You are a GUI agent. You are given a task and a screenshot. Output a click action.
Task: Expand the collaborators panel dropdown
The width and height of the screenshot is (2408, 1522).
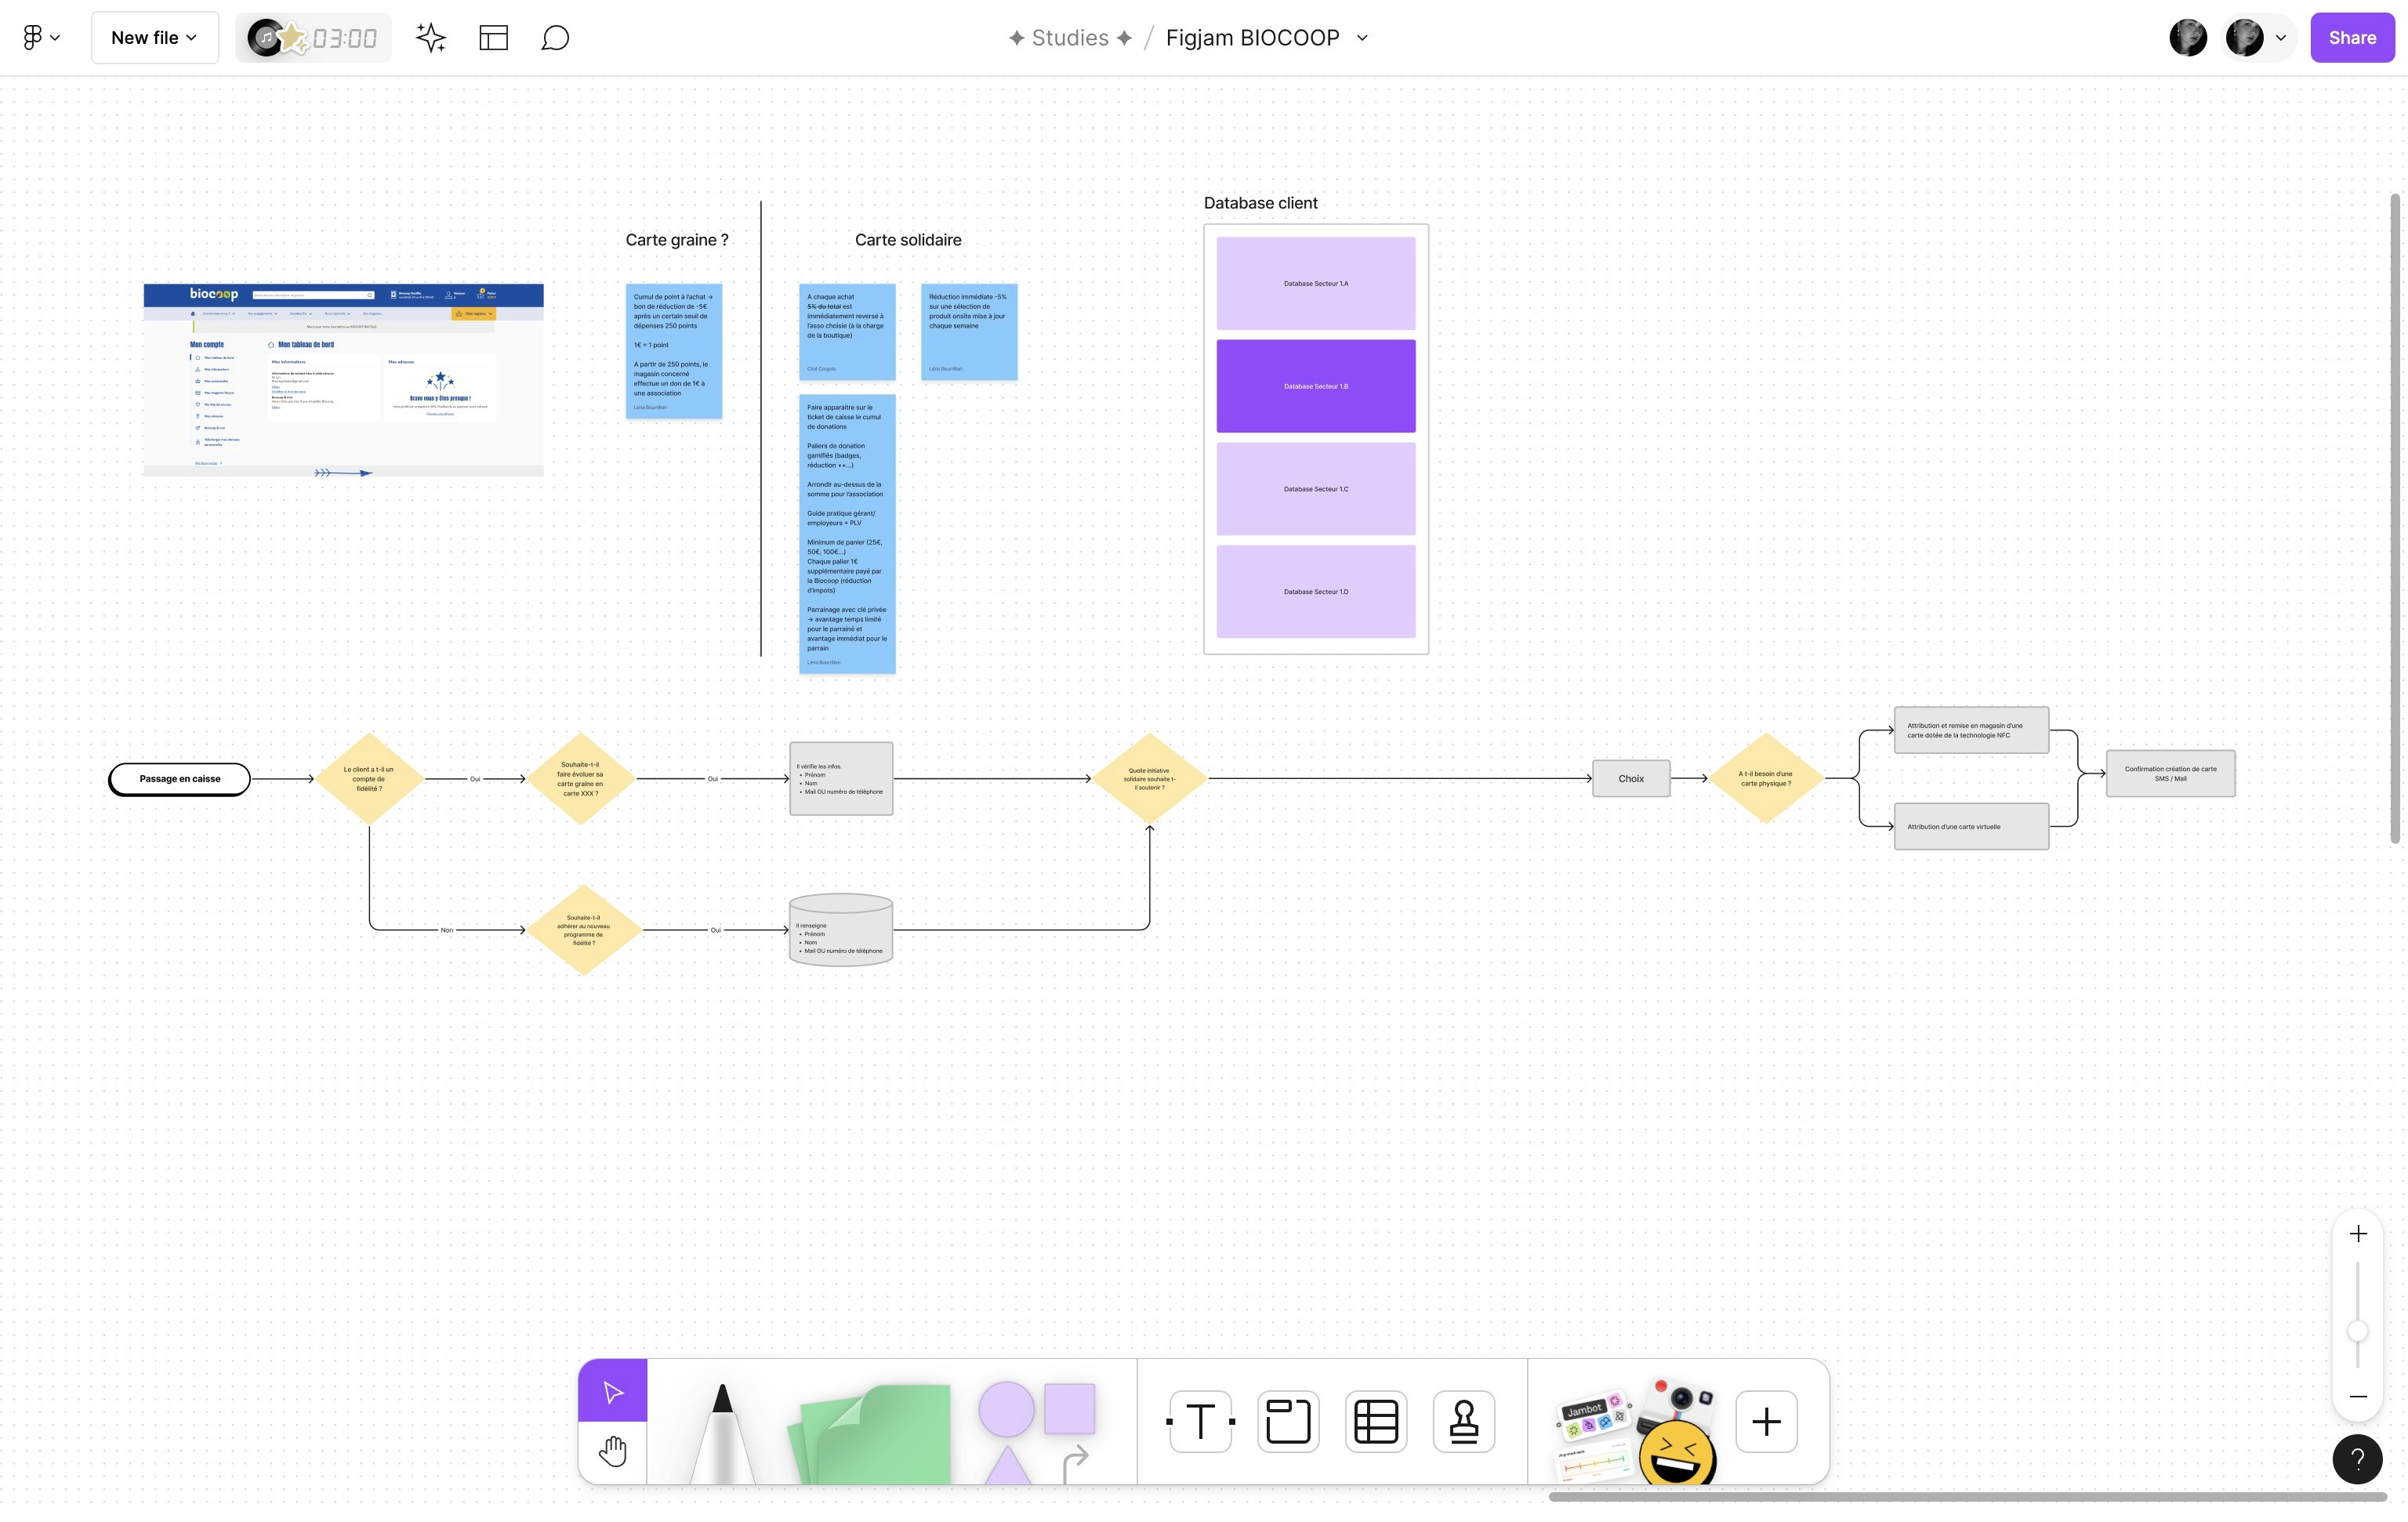click(2280, 37)
